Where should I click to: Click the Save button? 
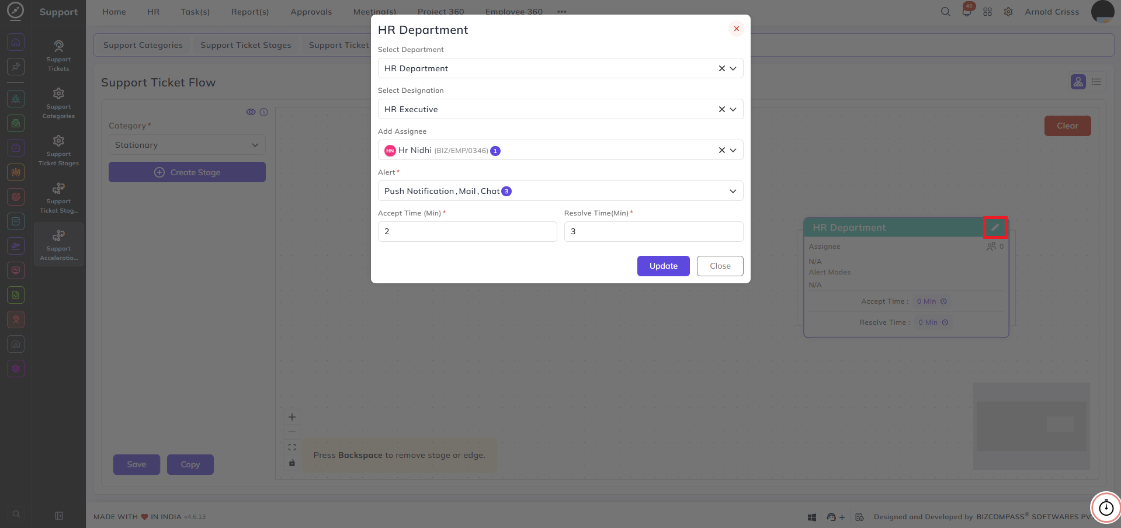coord(137,464)
